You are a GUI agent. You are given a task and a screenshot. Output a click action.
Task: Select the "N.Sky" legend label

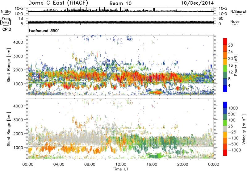click(x=6, y=11)
